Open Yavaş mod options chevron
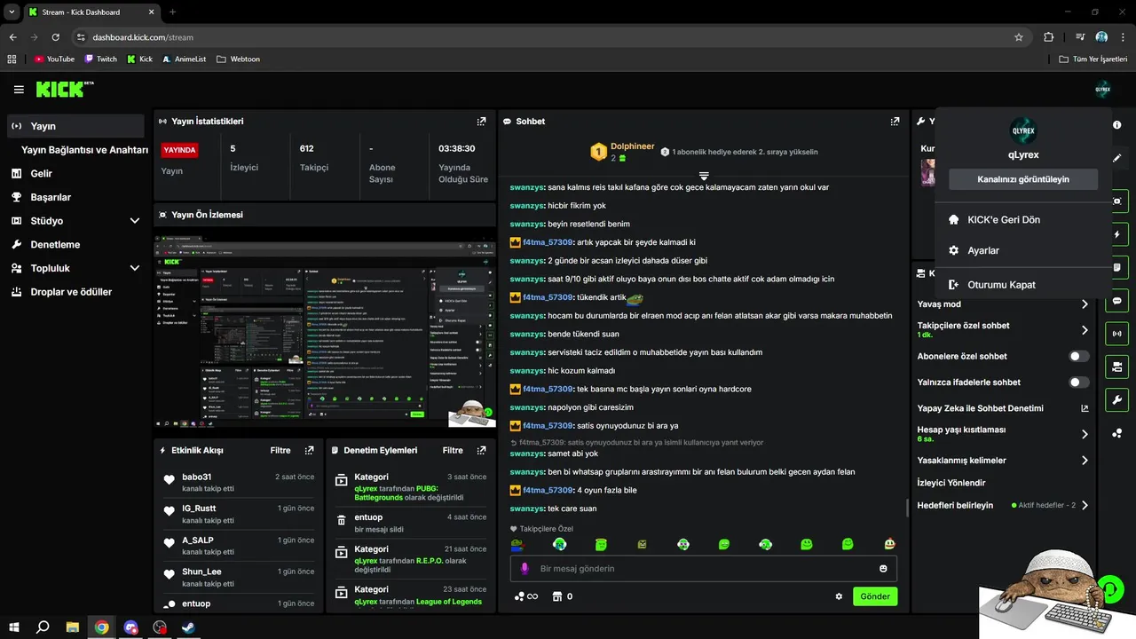The height and width of the screenshot is (639, 1136). (x=1085, y=304)
